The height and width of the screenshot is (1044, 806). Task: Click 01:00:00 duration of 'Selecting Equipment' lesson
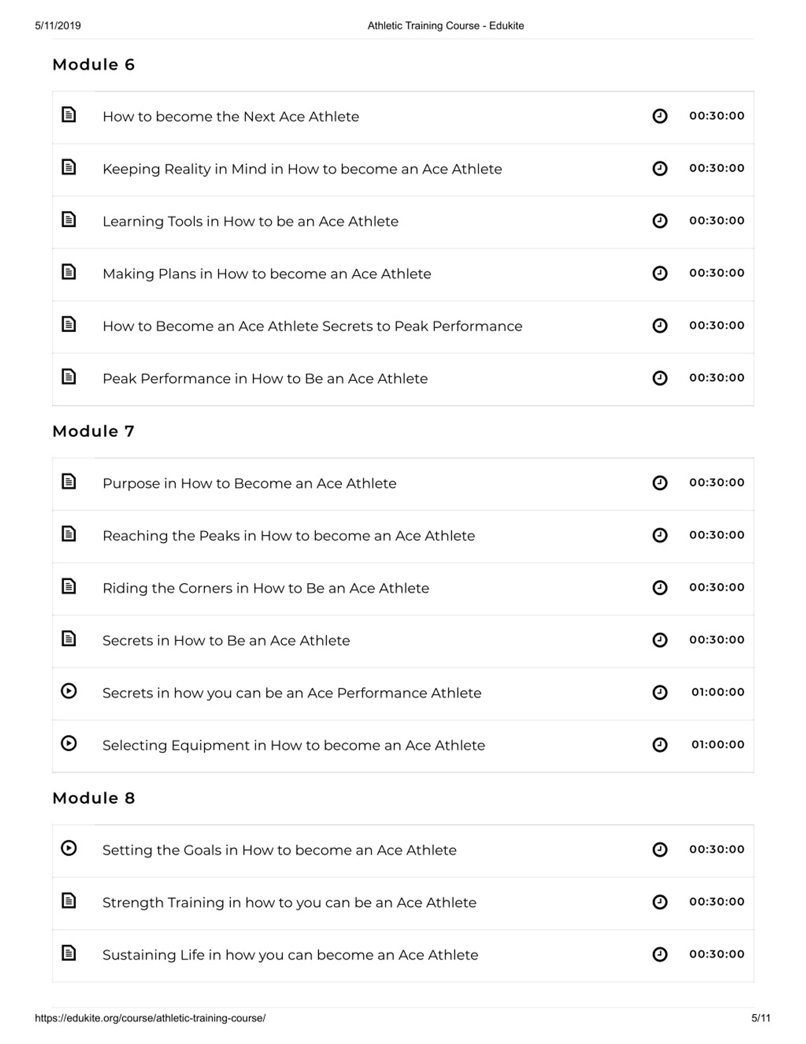click(718, 744)
